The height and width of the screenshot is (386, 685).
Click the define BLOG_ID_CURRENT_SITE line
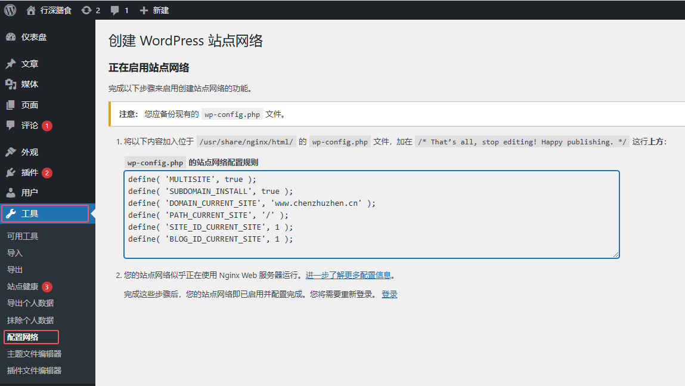(x=210, y=239)
